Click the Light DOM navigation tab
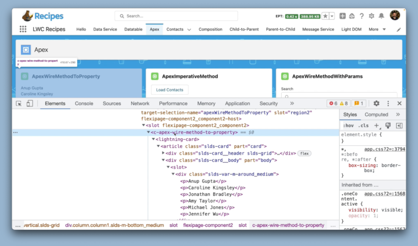 pyautogui.click(x=352, y=29)
